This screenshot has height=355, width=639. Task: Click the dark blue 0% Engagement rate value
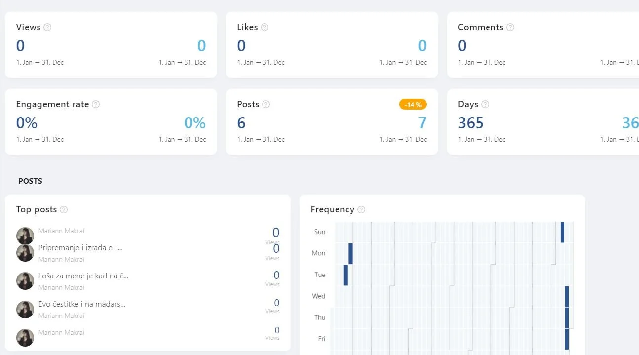point(27,123)
